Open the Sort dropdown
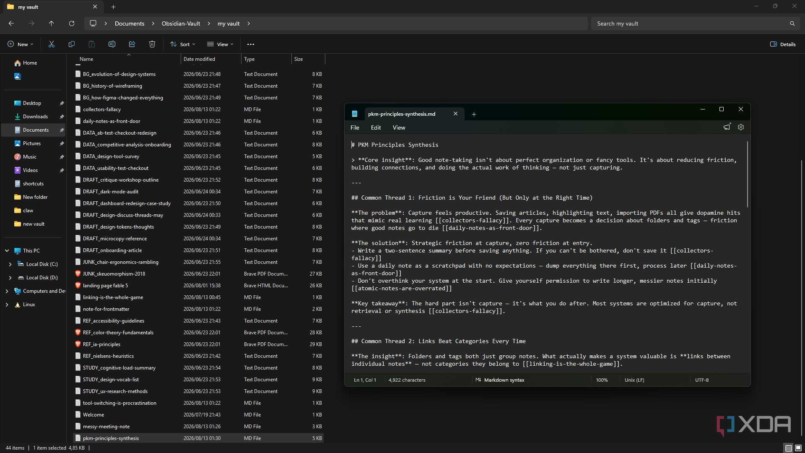The width and height of the screenshot is (805, 453). tap(183, 44)
